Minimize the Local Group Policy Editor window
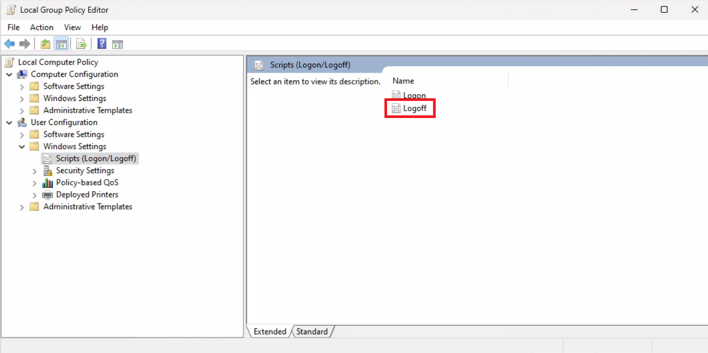This screenshot has height=353, width=708. tap(634, 10)
